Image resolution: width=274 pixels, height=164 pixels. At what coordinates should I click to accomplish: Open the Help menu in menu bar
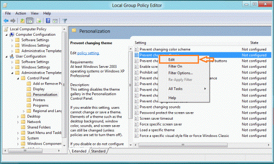[47, 13]
